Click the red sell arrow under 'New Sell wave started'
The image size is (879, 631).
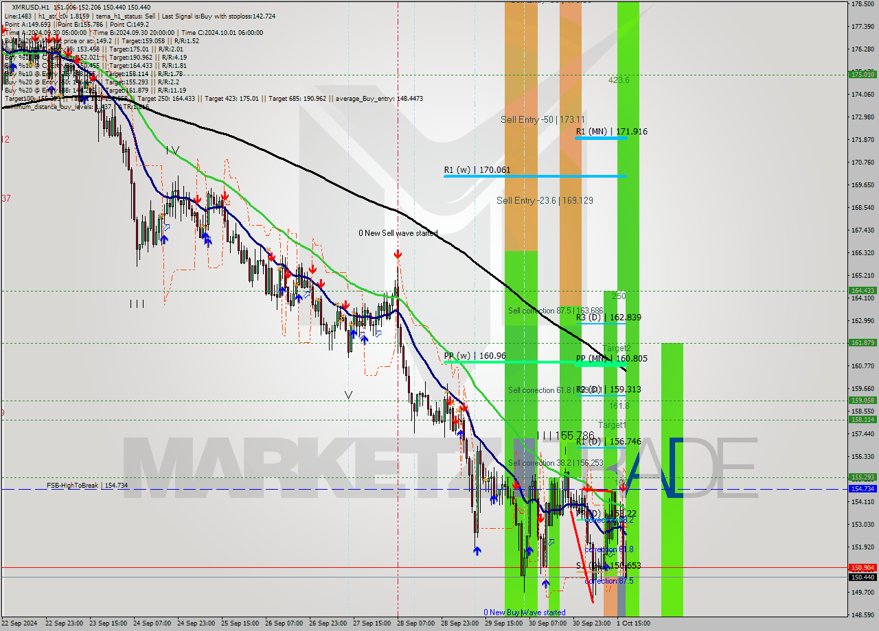(x=398, y=254)
